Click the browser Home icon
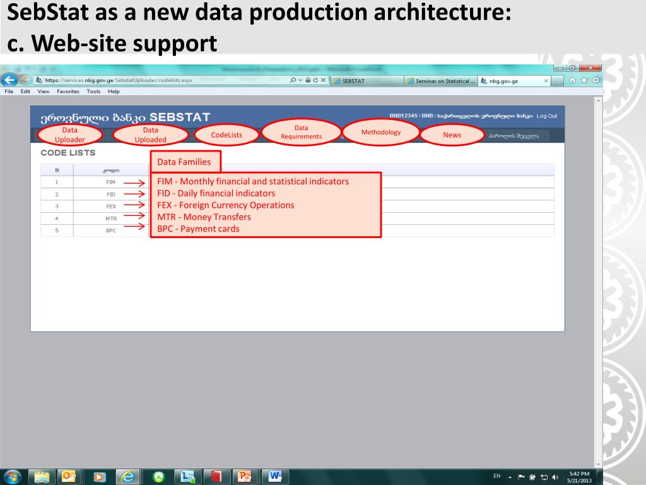The height and width of the screenshot is (485, 646). [573, 80]
